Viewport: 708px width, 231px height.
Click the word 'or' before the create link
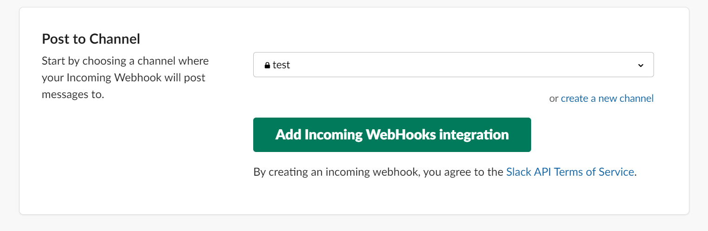(x=553, y=99)
